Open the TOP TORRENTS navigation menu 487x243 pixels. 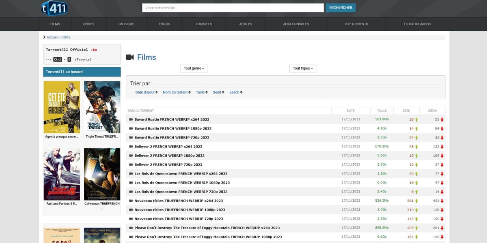[x=356, y=24]
